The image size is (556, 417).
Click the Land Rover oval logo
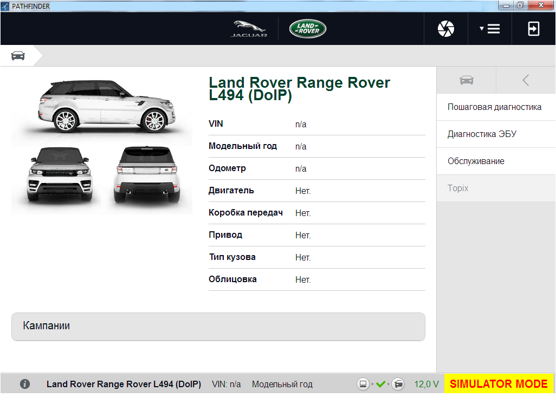pos(307,29)
